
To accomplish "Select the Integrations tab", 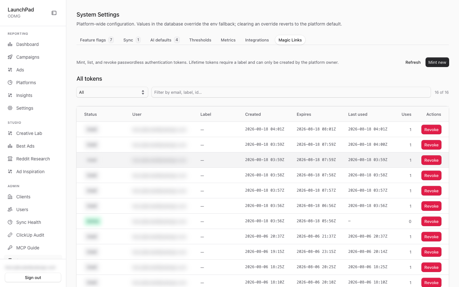I will tap(257, 40).
